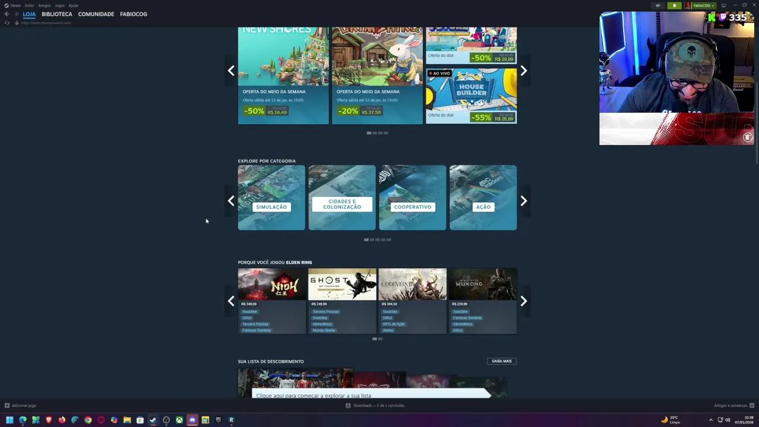Open the Nioh game card
759x427 pixels.
coord(272,301)
